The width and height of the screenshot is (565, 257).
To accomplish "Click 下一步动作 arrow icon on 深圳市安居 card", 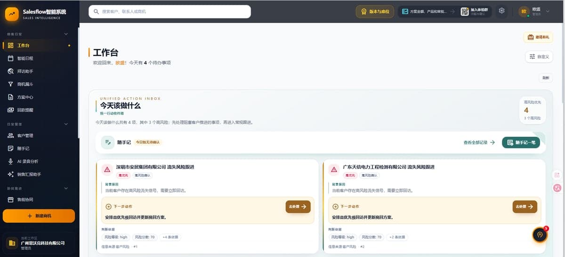I will [x=109, y=206].
